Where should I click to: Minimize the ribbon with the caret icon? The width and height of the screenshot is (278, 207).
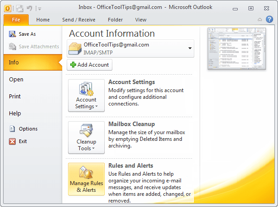[x=260, y=20]
